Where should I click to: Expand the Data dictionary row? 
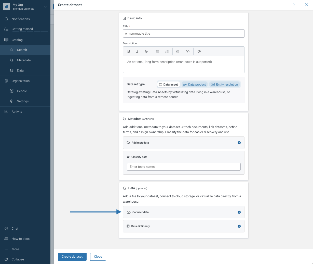(x=184, y=226)
